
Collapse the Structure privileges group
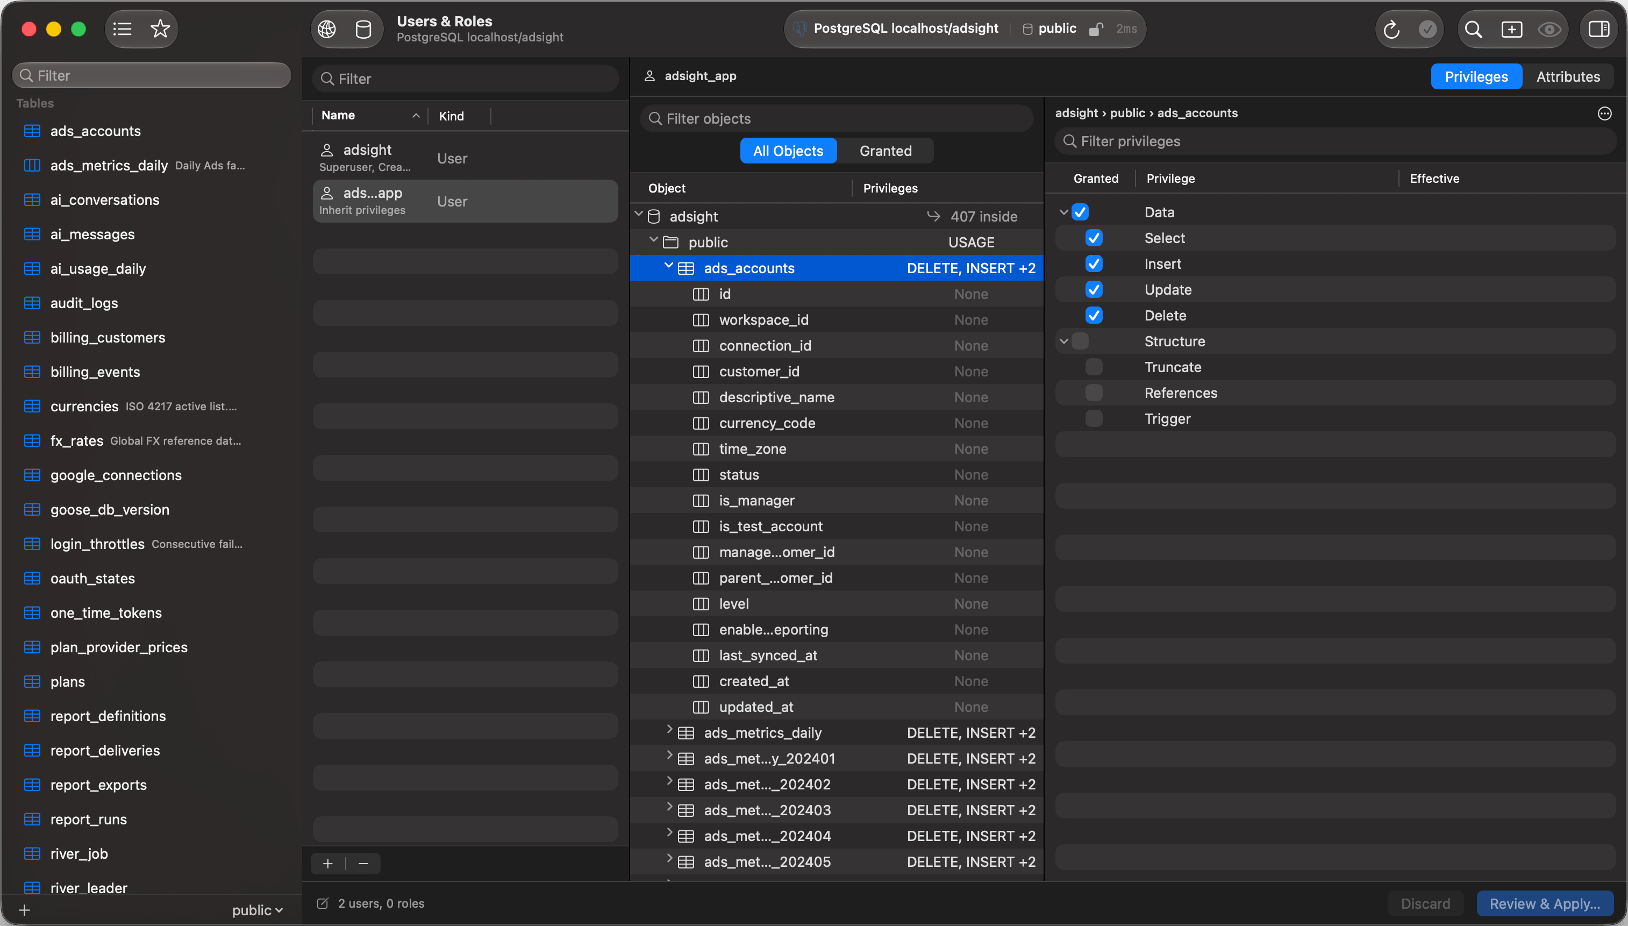1063,341
